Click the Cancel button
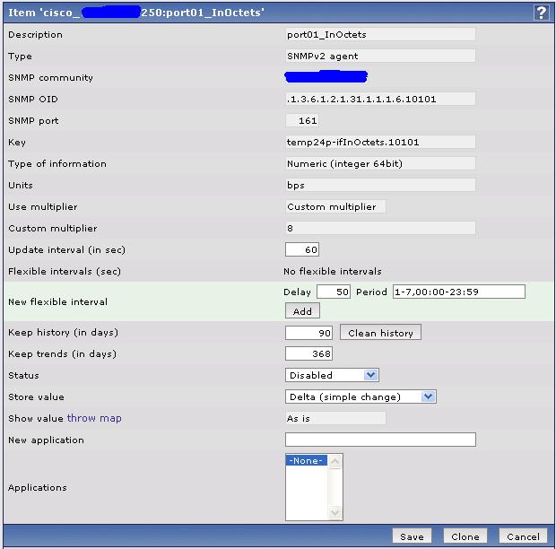 click(523, 536)
